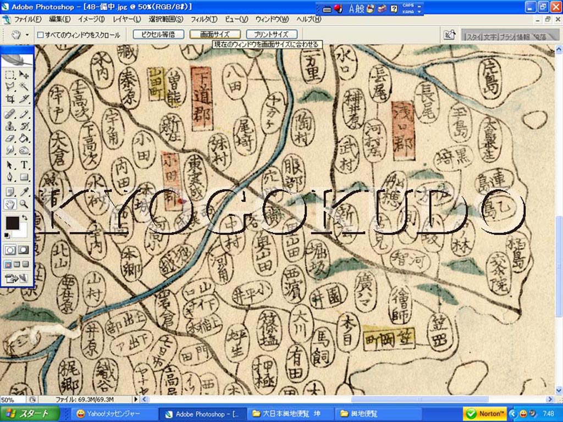Click the 50% zoom level field

(13, 399)
